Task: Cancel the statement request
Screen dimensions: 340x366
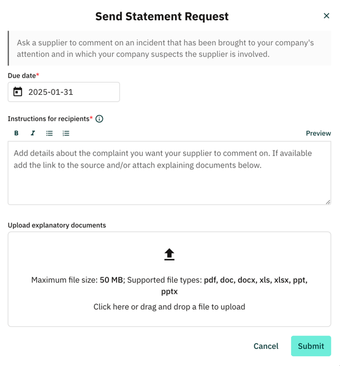Action: 266,346
